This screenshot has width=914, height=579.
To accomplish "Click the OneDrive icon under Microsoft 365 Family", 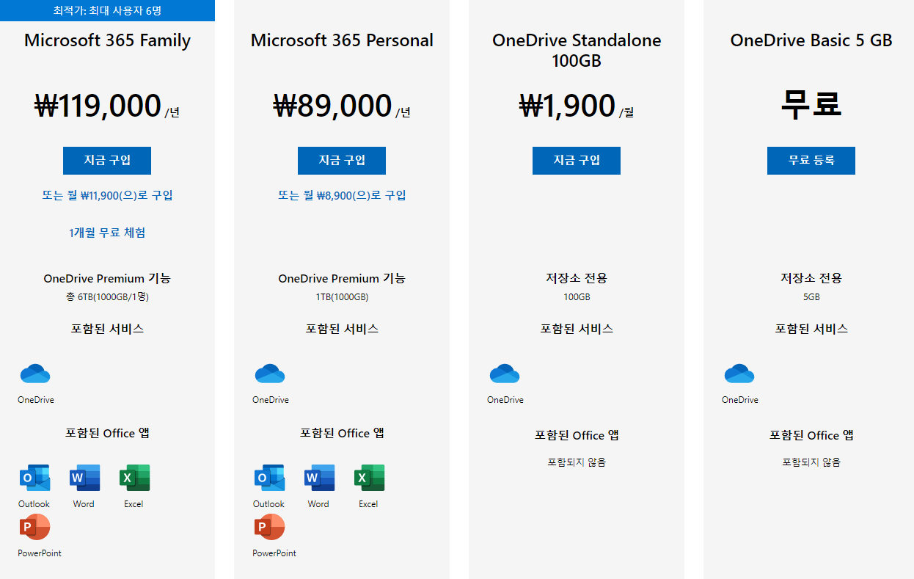I will click(35, 374).
